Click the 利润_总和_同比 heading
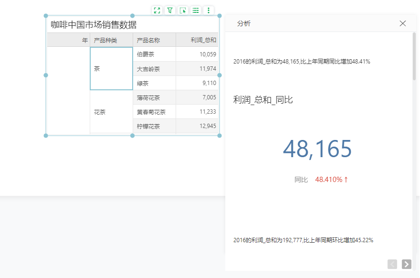 (263, 100)
